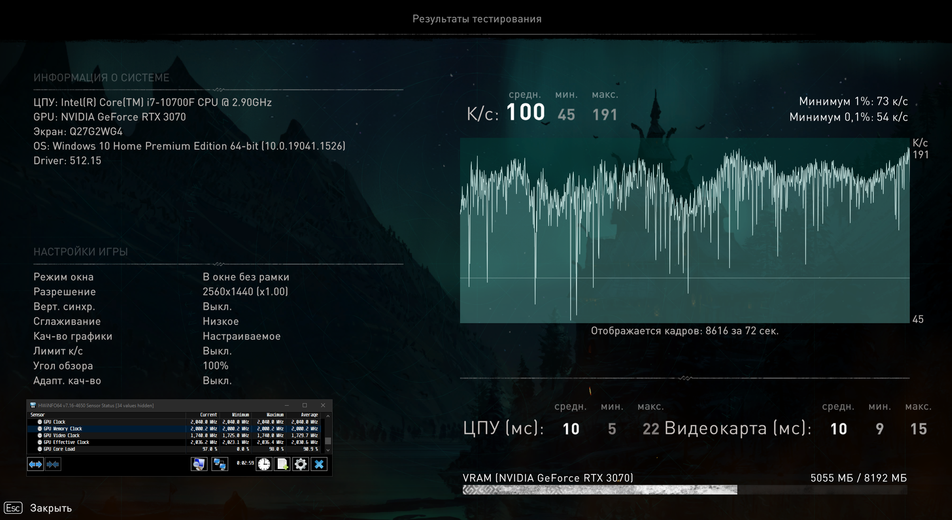The width and height of the screenshot is (952, 520).
Task: Click the blue X close sensors button
Action: click(x=319, y=464)
